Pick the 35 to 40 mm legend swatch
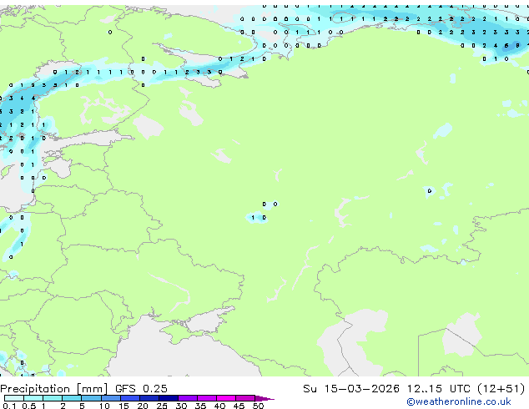Viewport: 529px width, 409px height. click(x=207, y=398)
